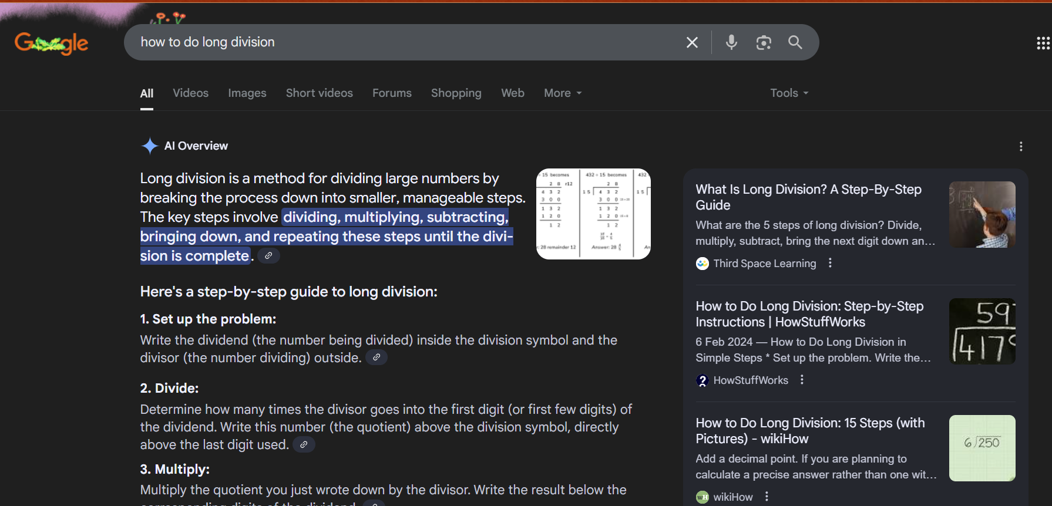Viewport: 1052px width, 506px height.
Task: Open 'What Is Long Division? A Step-By-Step Guide' link
Action: 809,197
